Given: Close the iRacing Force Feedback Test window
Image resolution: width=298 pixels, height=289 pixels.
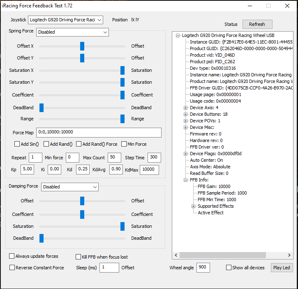Looking at the screenshot, I should [287, 6].
